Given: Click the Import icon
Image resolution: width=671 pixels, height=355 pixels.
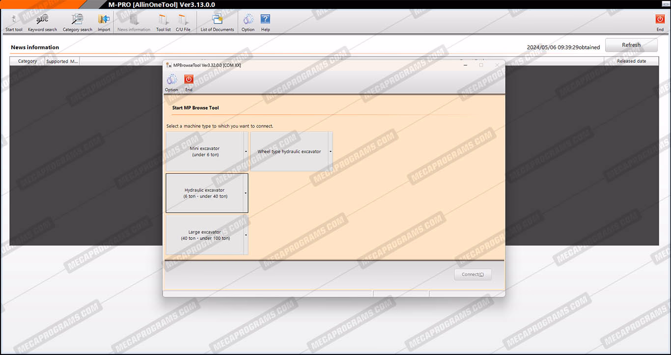Looking at the screenshot, I should (x=104, y=23).
